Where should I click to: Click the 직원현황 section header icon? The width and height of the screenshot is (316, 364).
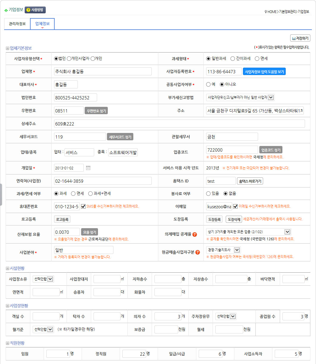7,343
